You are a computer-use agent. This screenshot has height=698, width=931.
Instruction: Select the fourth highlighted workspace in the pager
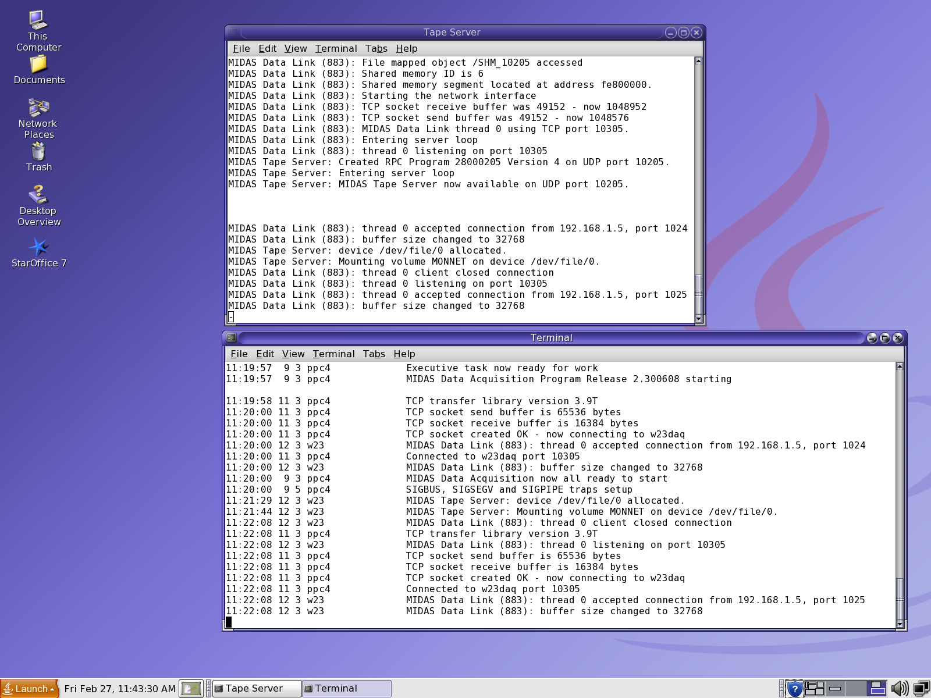point(876,689)
